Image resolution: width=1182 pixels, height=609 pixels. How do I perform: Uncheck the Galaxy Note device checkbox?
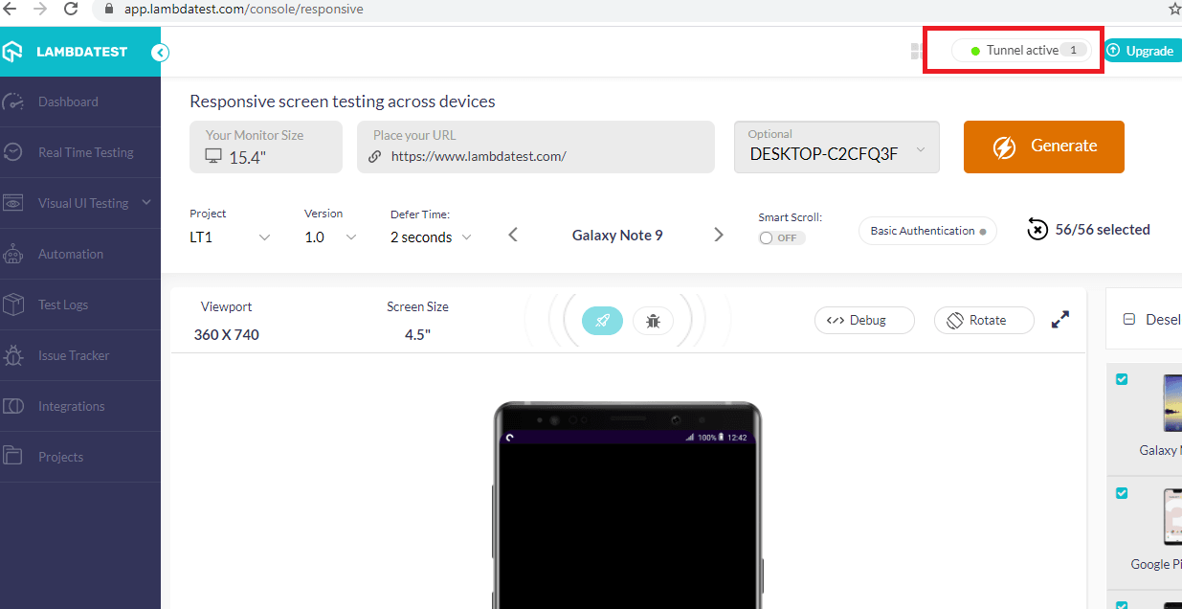point(1122,378)
